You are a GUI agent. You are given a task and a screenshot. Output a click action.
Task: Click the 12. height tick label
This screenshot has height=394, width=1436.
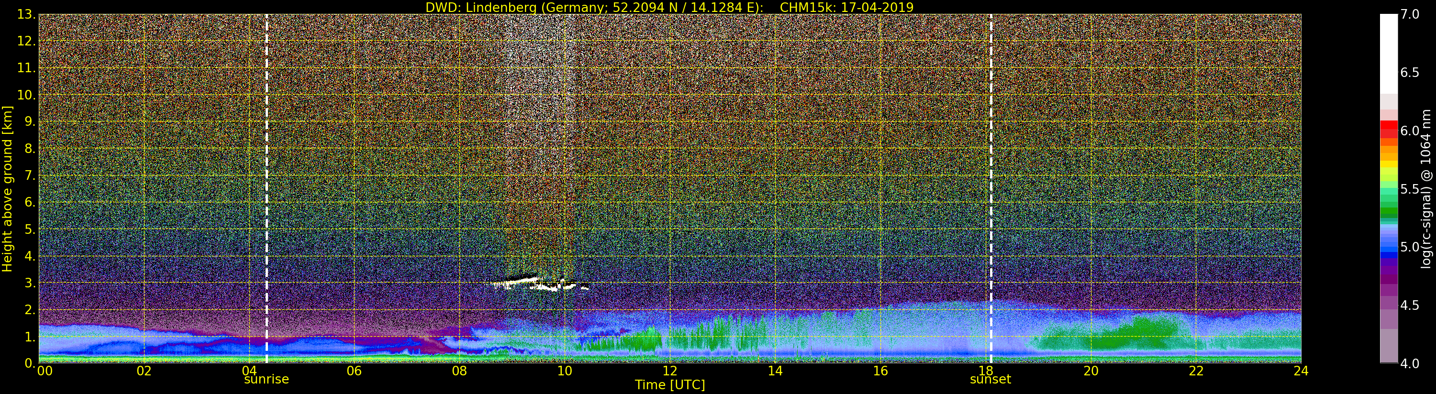[x=26, y=41]
